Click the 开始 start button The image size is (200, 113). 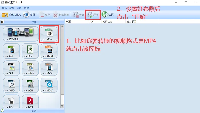pyautogui.click(x=93, y=15)
